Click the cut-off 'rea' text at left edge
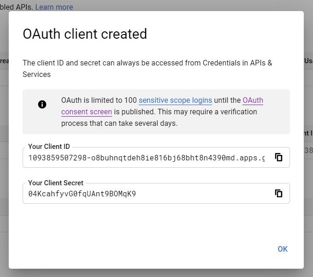Viewport: 313px width, 277px height. coord(4,61)
